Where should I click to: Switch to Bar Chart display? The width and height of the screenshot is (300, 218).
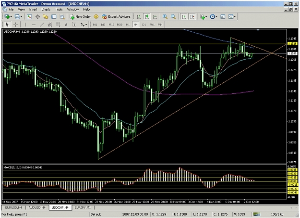139,17
